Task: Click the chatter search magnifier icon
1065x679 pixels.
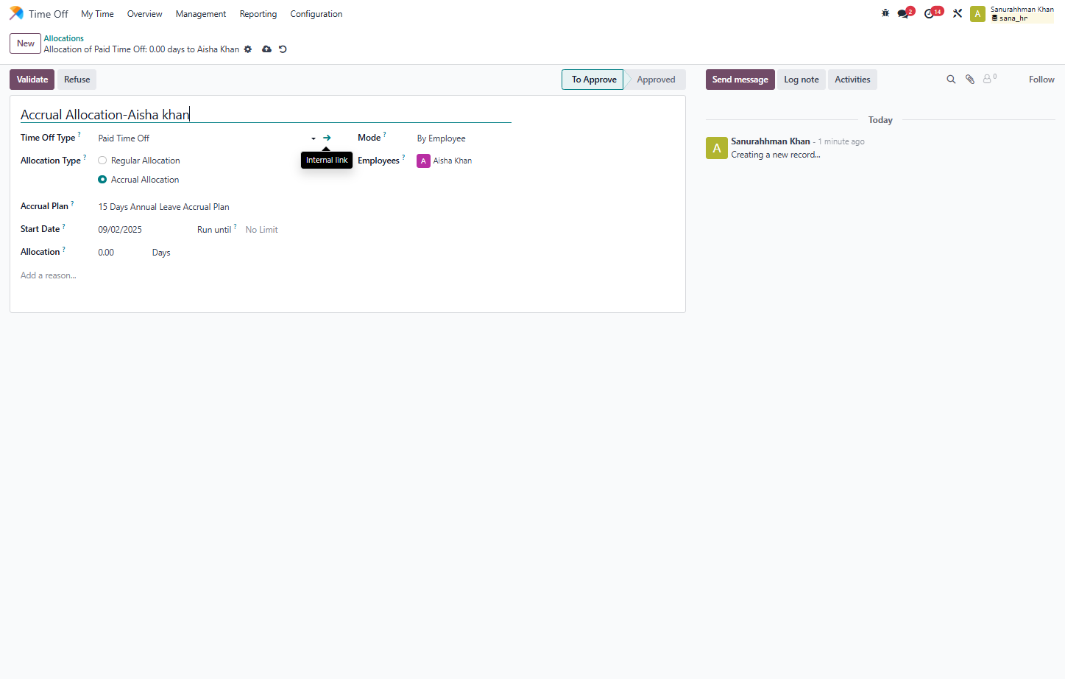Action: [x=951, y=80]
